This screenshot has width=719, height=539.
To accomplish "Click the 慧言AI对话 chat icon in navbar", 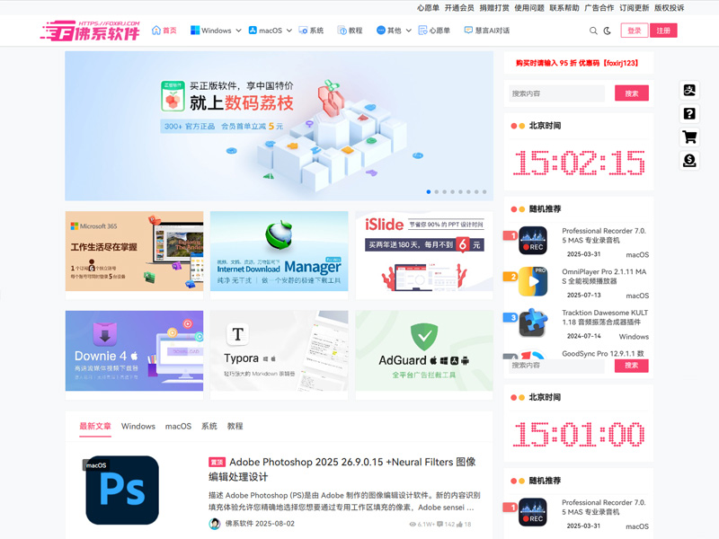I will pos(470,30).
